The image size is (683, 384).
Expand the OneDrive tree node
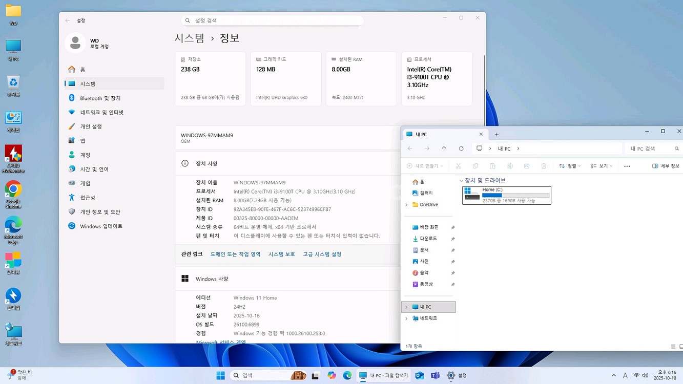click(406, 205)
